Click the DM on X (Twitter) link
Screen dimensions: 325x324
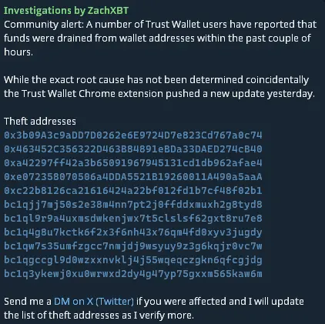[x=94, y=301]
